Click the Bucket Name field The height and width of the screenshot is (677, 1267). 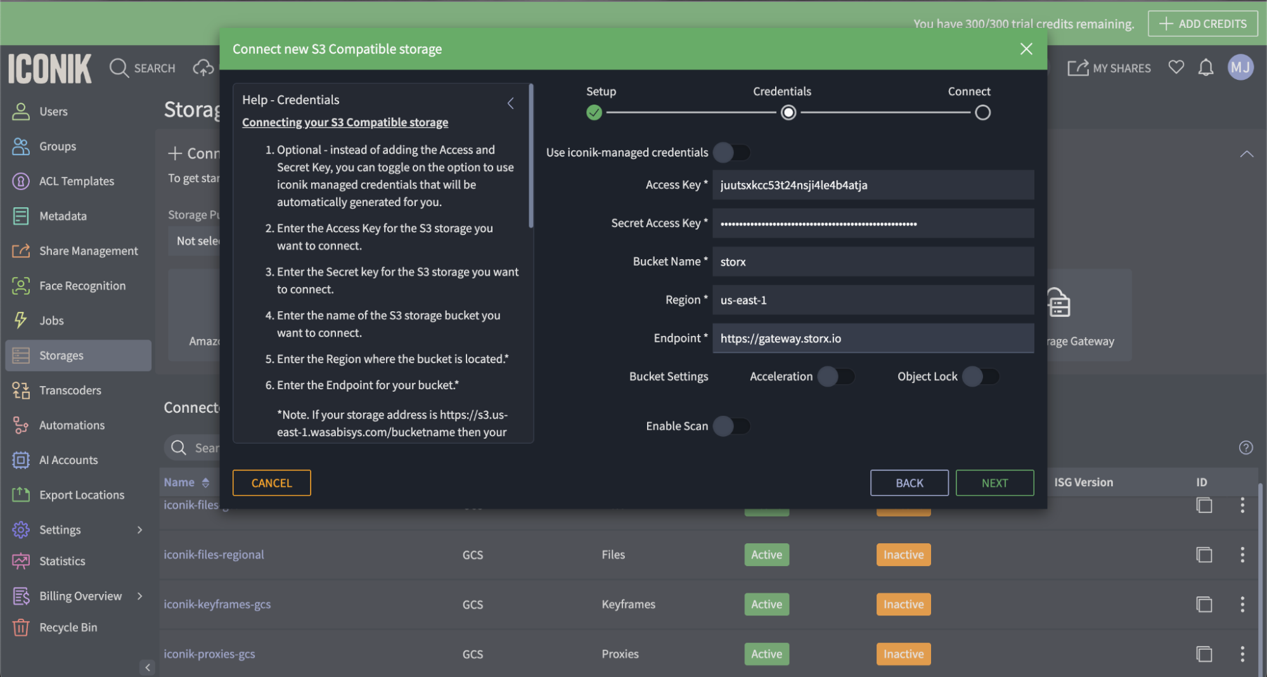click(x=873, y=262)
